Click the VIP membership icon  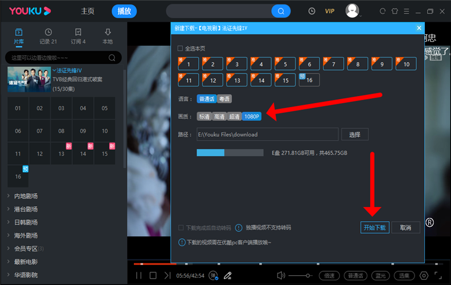coord(330,11)
